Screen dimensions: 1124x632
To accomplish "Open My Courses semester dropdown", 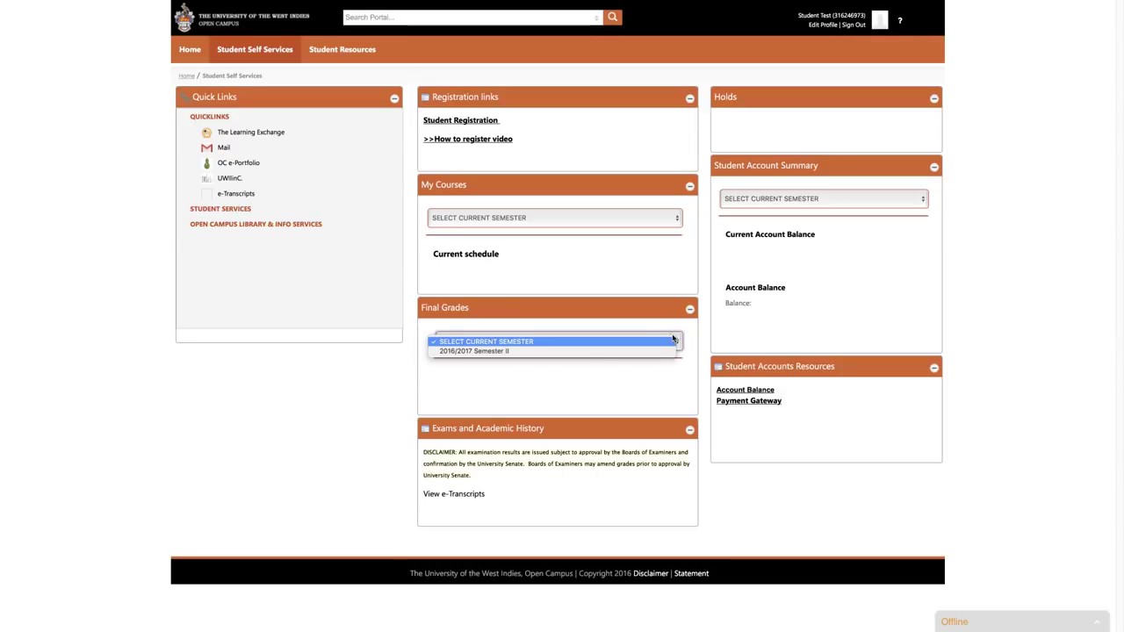I will tap(554, 218).
